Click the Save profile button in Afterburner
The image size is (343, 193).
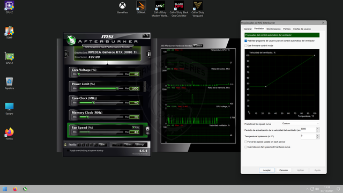click(x=102, y=145)
